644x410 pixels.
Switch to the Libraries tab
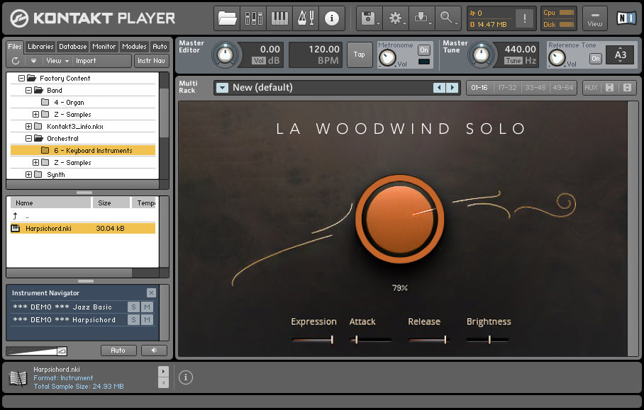40,47
